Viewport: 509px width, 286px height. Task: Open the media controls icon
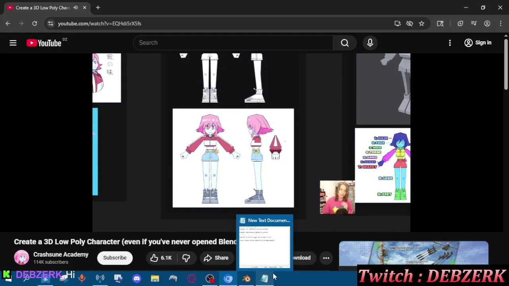tap(474, 23)
